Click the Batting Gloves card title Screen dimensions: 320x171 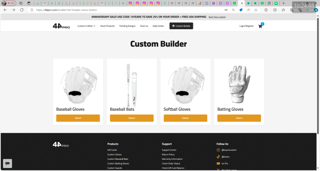[230, 109]
